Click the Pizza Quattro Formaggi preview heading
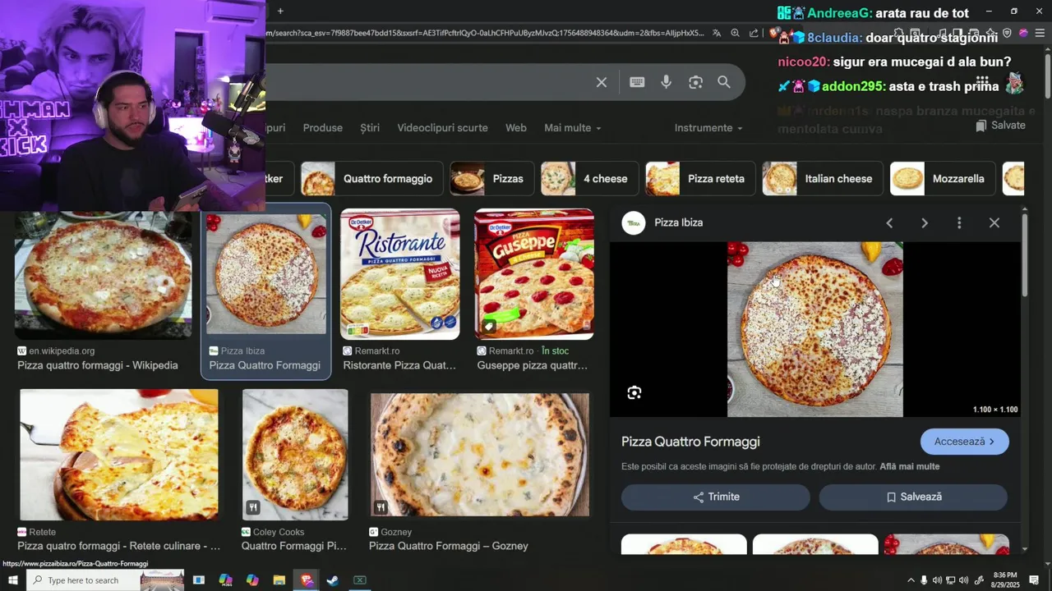This screenshot has height=591, width=1052. [690, 442]
